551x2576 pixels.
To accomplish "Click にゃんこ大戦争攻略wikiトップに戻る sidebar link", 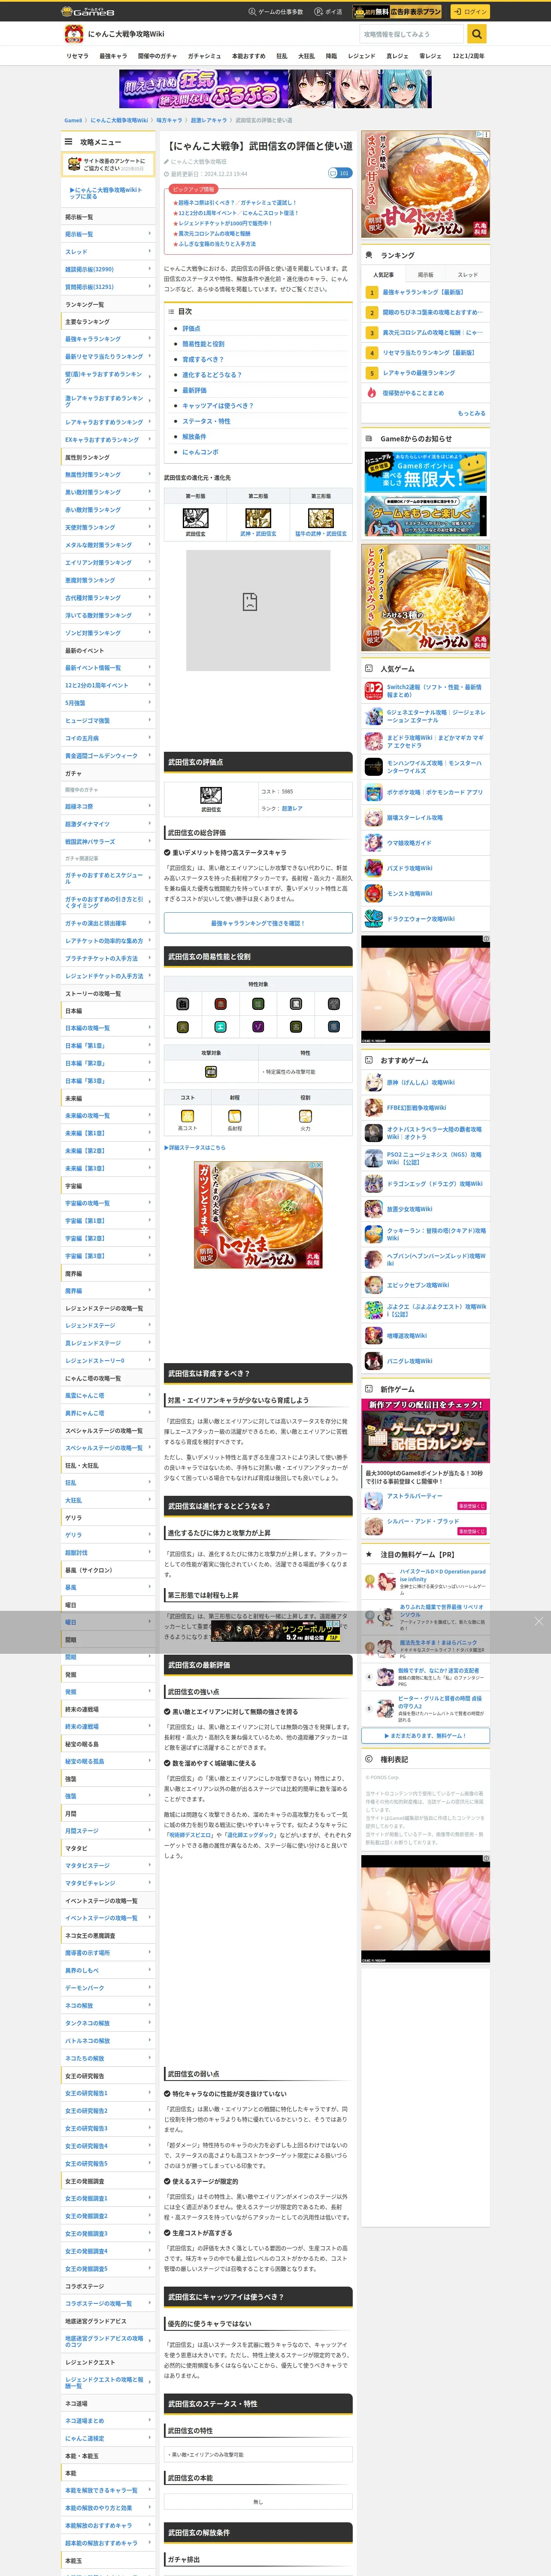I will (106, 193).
